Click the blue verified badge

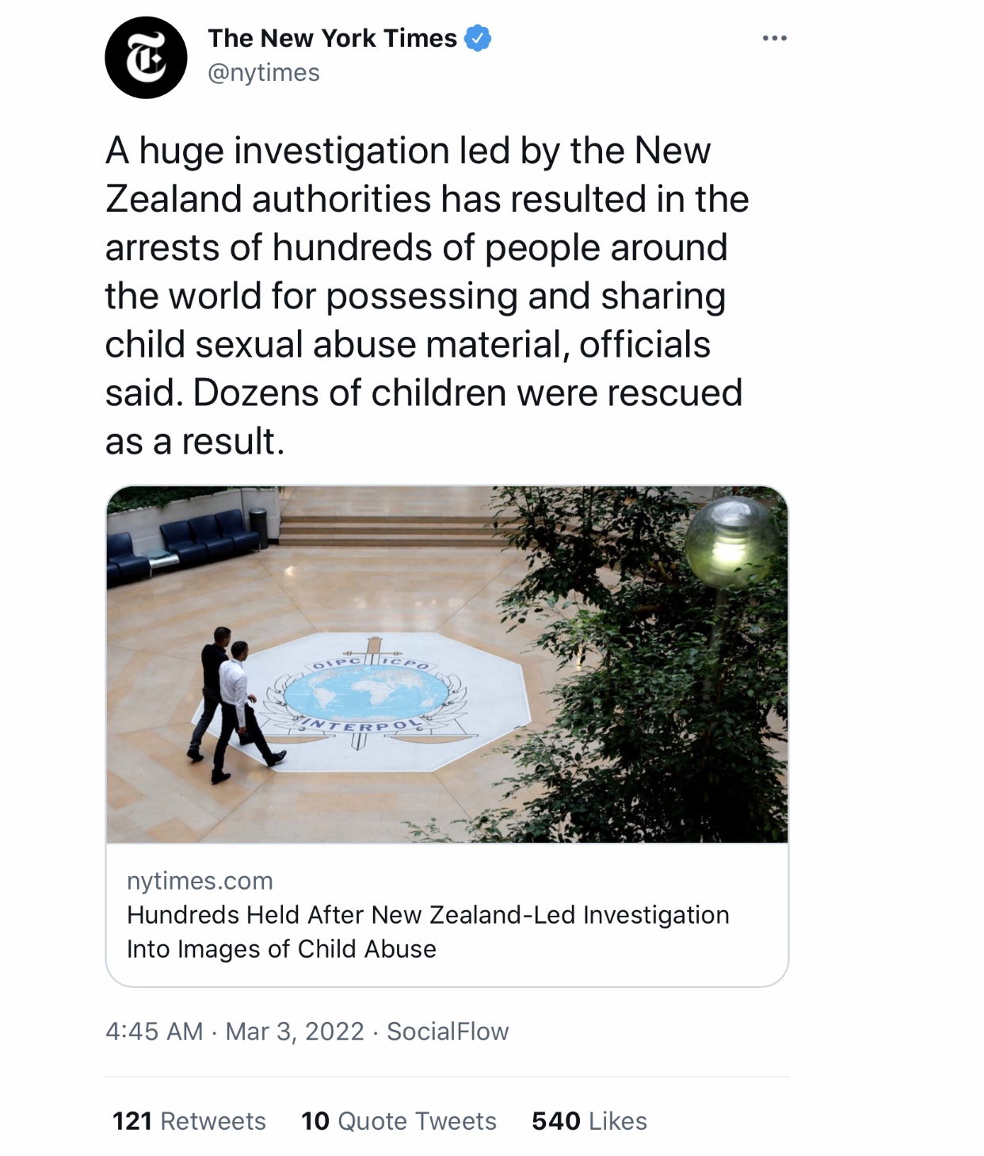tap(478, 37)
